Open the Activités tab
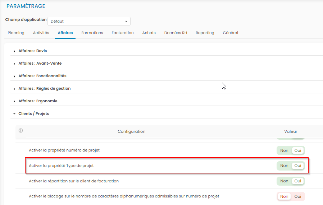323x205 pixels. coord(41,33)
